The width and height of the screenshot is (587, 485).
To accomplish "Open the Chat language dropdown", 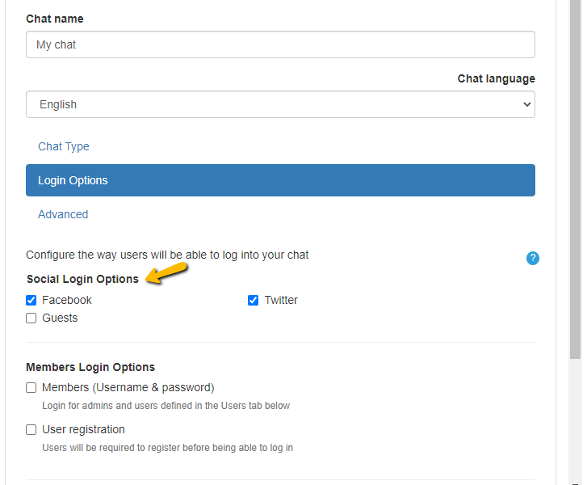I will click(x=280, y=104).
